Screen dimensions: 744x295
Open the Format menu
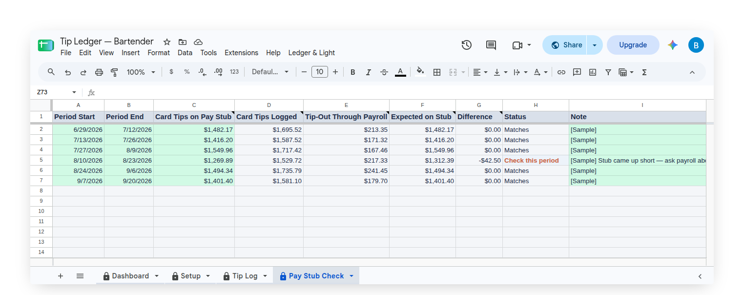click(159, 53)
